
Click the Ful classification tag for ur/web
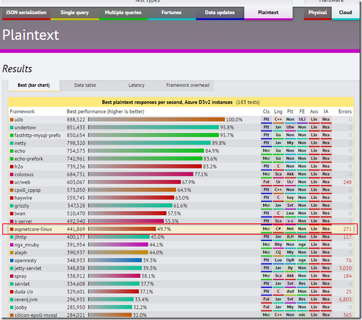pyautogui.click(x=267, y=182)
